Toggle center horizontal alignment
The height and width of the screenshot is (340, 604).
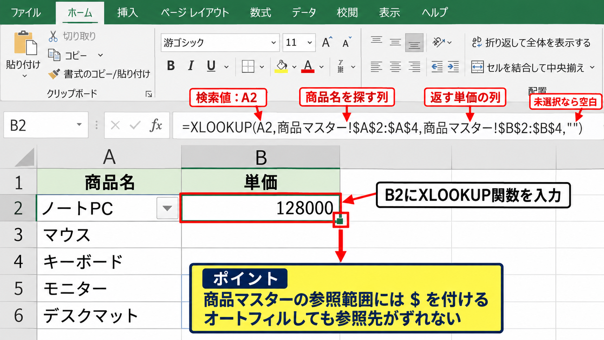tap(396, 67)
